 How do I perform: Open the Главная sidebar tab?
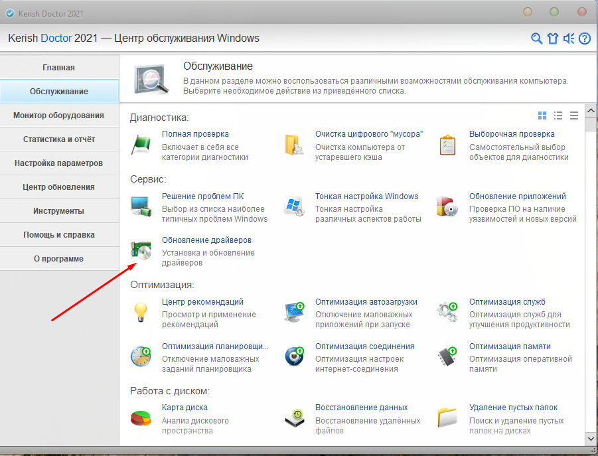[x=59, y=68]
